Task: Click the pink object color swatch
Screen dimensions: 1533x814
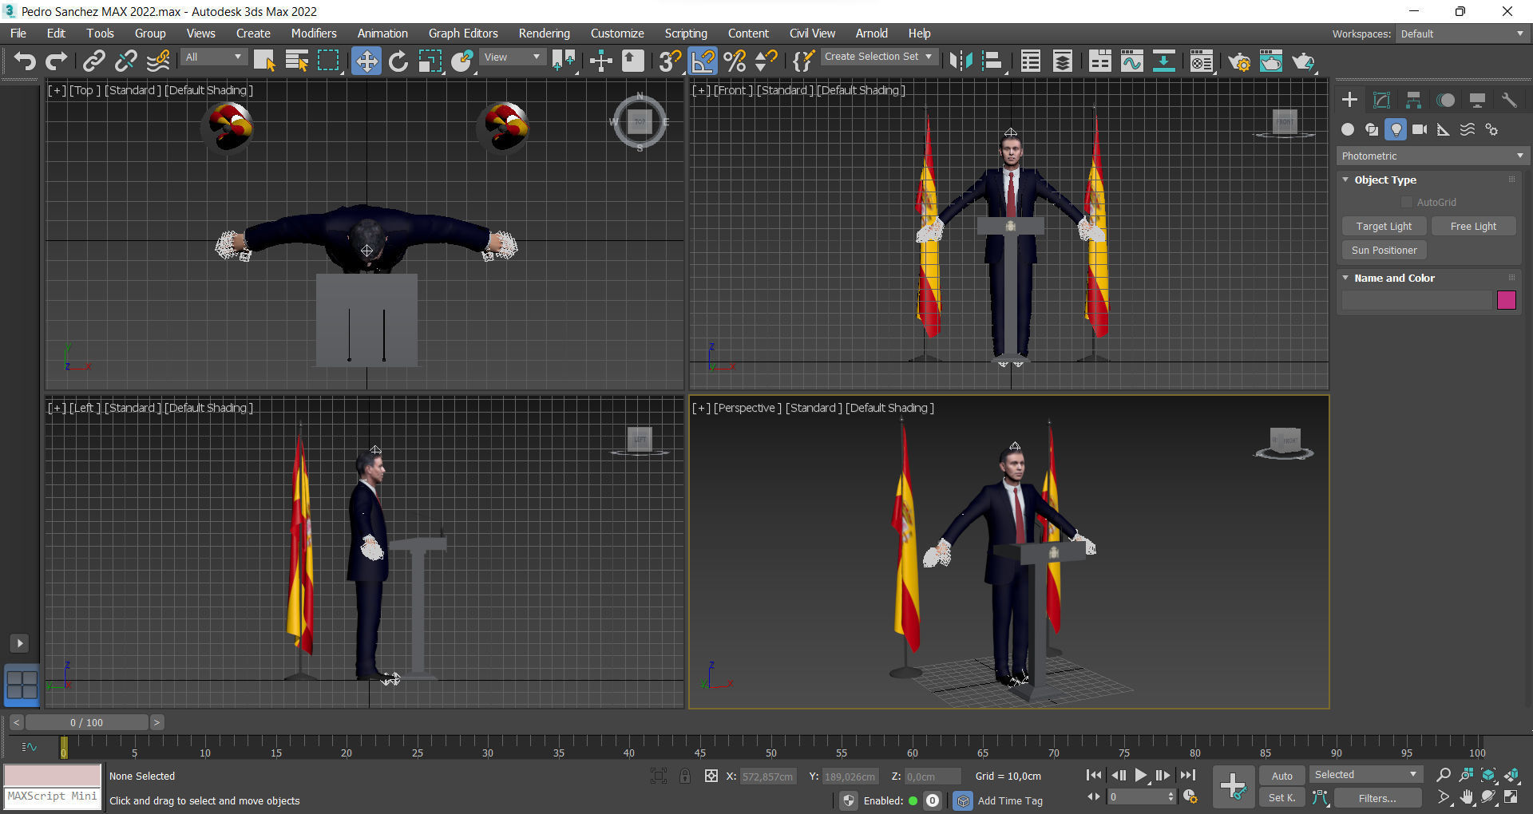Action: 1507,300
